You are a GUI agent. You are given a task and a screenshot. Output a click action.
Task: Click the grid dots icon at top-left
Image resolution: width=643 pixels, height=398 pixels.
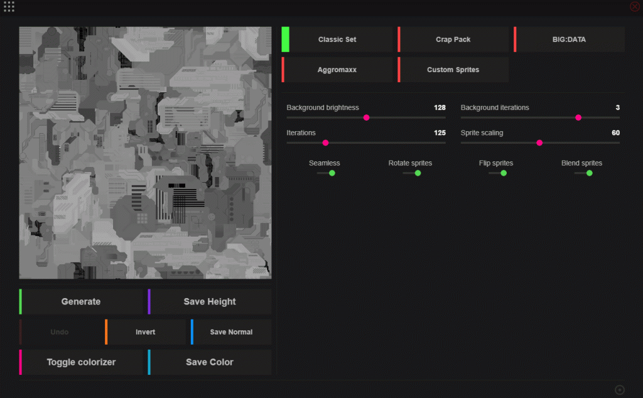tap(9, 7)
